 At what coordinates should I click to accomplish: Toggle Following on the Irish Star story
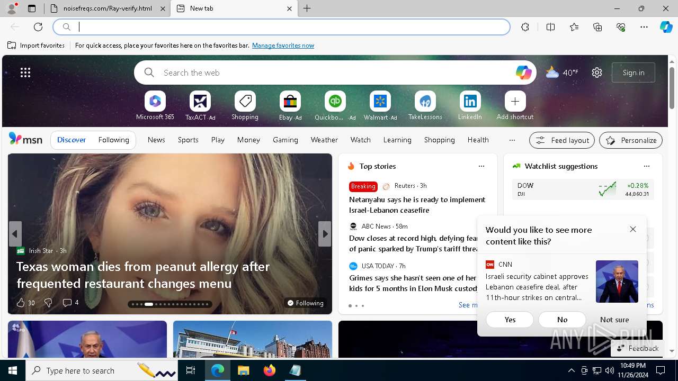305,303
